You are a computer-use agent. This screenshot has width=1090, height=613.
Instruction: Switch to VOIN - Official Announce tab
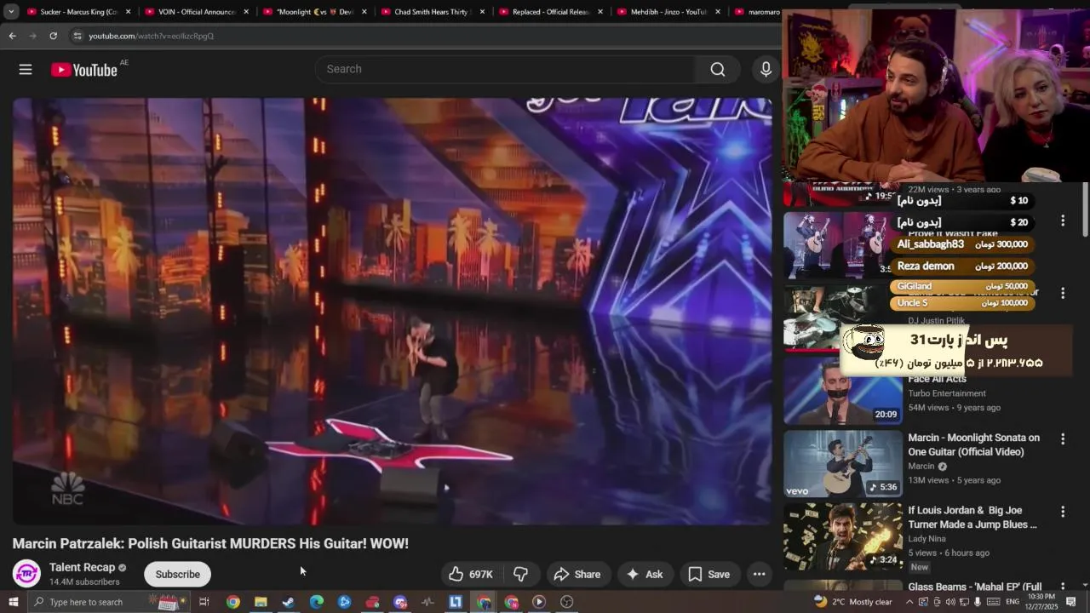coord(197,12)
